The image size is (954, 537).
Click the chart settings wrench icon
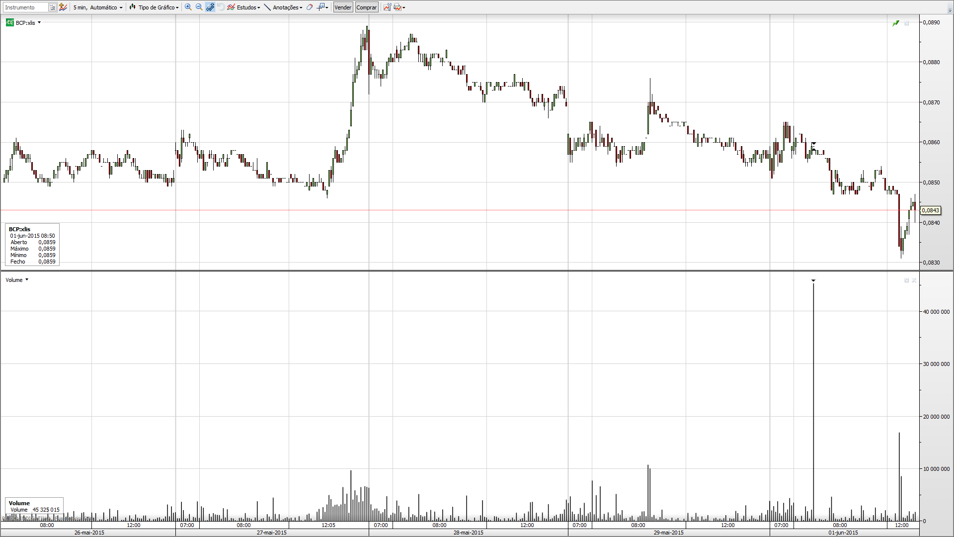[x=387, y=7]
